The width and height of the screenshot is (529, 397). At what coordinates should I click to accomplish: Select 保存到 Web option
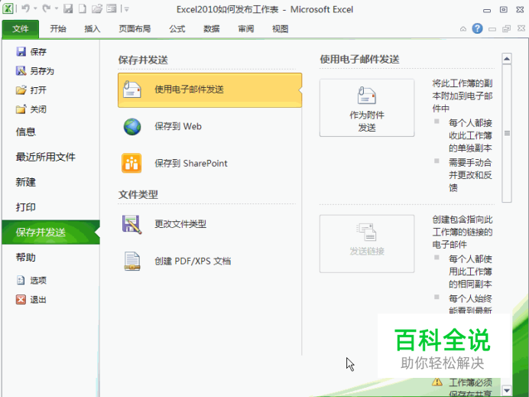click(209, 126)
